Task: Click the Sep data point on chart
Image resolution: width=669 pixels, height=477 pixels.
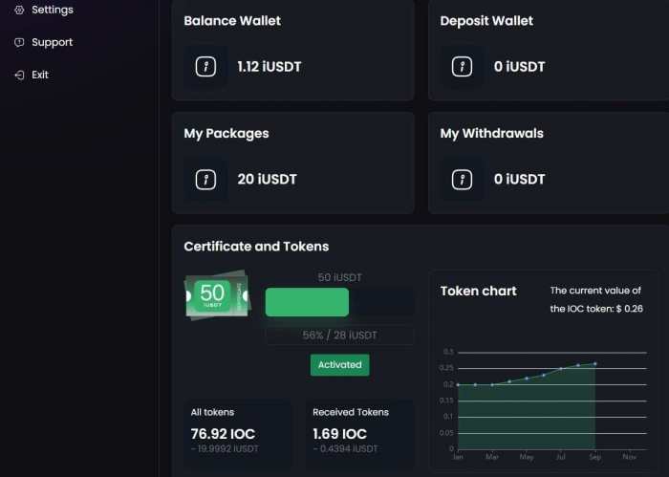Action: (595, 364)
